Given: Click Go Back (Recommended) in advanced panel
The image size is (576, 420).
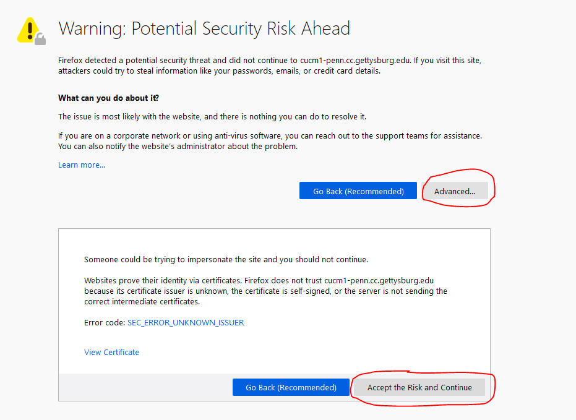Looking at the screenshot, I should (x=291, y=387).
